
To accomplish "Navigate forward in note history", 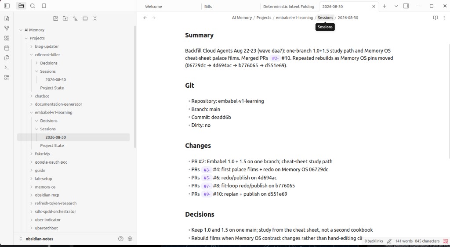I will (x=154, y=18).
